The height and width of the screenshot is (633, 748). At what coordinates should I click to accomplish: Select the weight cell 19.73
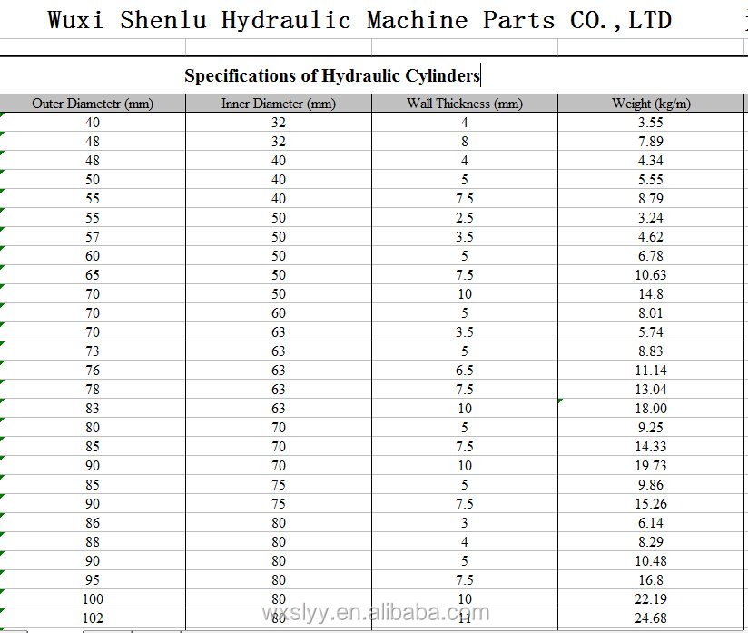[651, 467]
